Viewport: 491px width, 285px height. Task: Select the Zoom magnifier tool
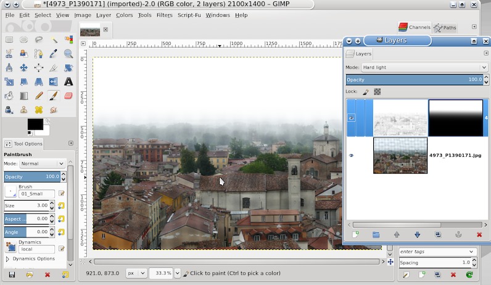[68, 54]
